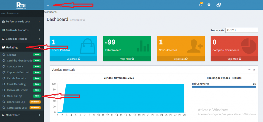Image resolution: width=263 pixels, height=122 pixels.
Task: Click the GESTÃO DE LOJA sidebar header
Action: [10, 14]
